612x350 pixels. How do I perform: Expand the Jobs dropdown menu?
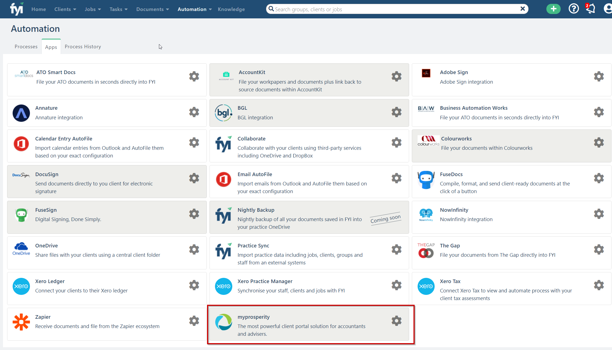click(93, 9)
